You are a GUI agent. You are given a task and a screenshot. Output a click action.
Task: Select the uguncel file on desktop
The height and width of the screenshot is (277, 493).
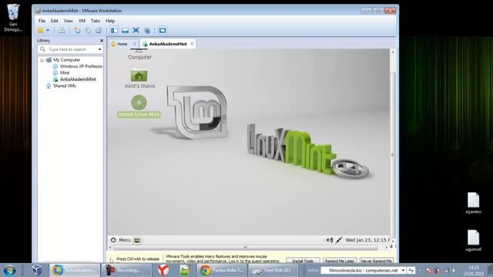point(473,241)
